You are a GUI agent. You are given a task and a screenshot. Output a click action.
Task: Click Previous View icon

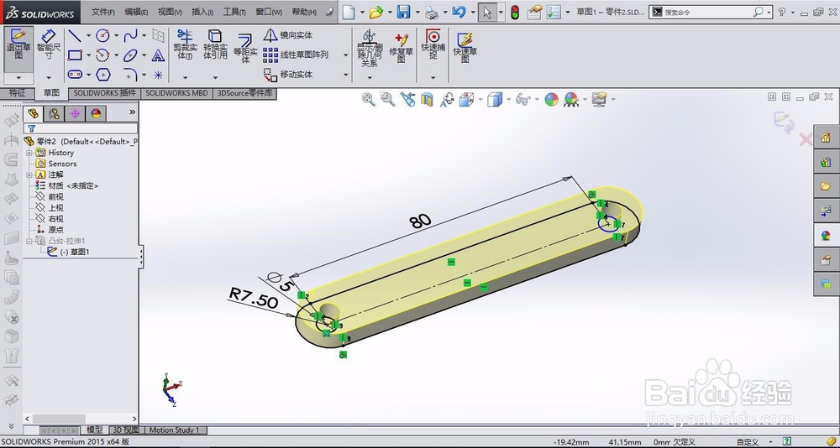pyautogui.click(x=407, y=99)
